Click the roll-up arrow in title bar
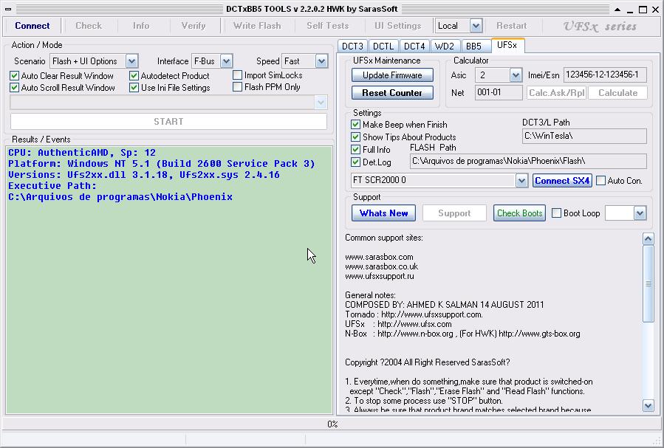The width and height of the screenshot is (664, 448). (x=617, y=10)
